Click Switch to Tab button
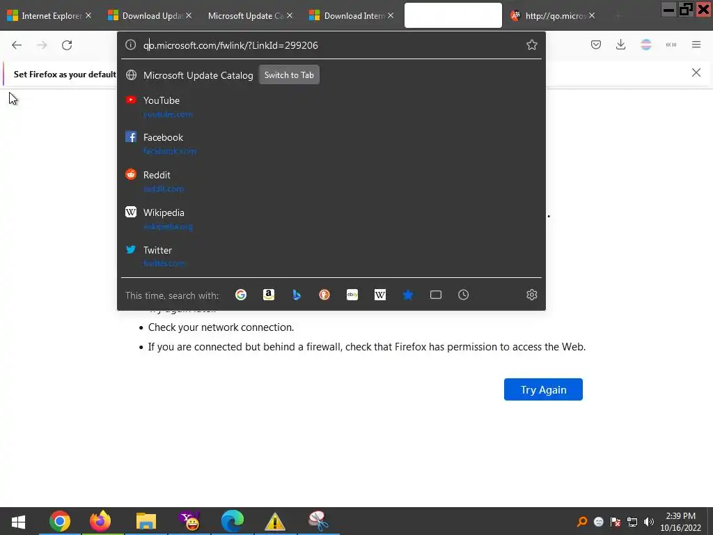 click(289, 75)
